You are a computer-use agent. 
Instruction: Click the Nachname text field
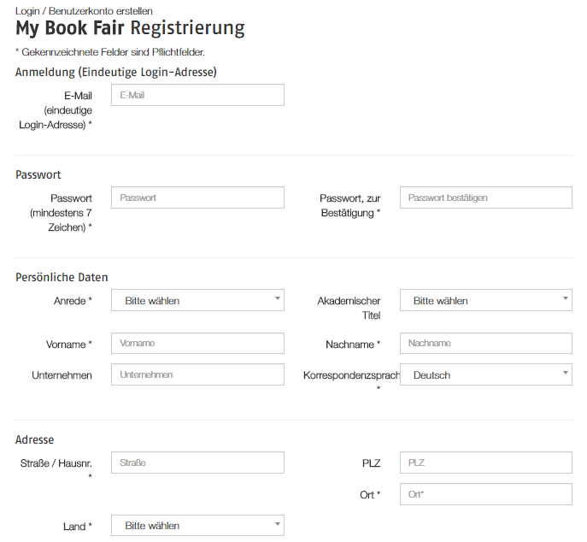point(485,344)
